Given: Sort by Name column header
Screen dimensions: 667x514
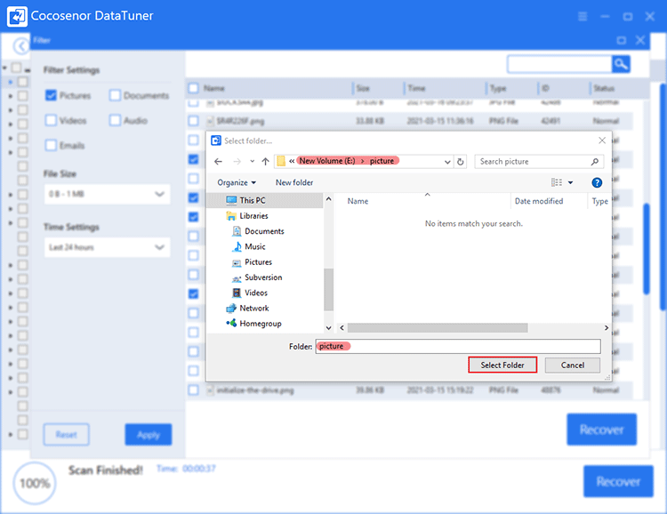Looking at the screenshot, I should point(358,201).
